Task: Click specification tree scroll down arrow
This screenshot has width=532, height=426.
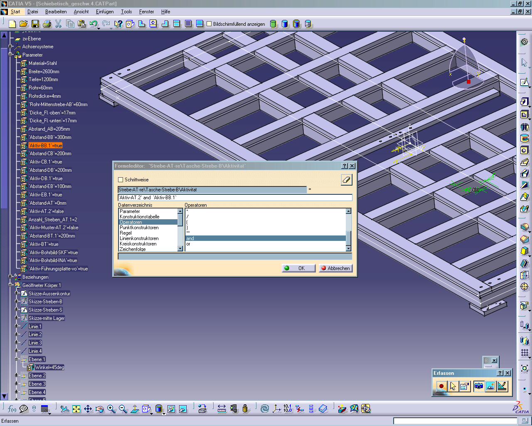Action: click(4, 396)
